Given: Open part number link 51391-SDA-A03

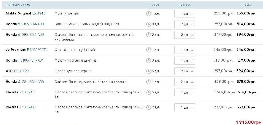Looking at the screenshot, I should (31, 82).
